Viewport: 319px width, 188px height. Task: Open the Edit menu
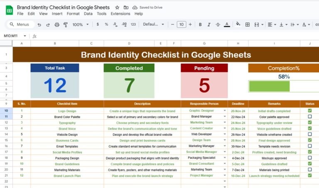pyautogui.click(x=31, y=14)
